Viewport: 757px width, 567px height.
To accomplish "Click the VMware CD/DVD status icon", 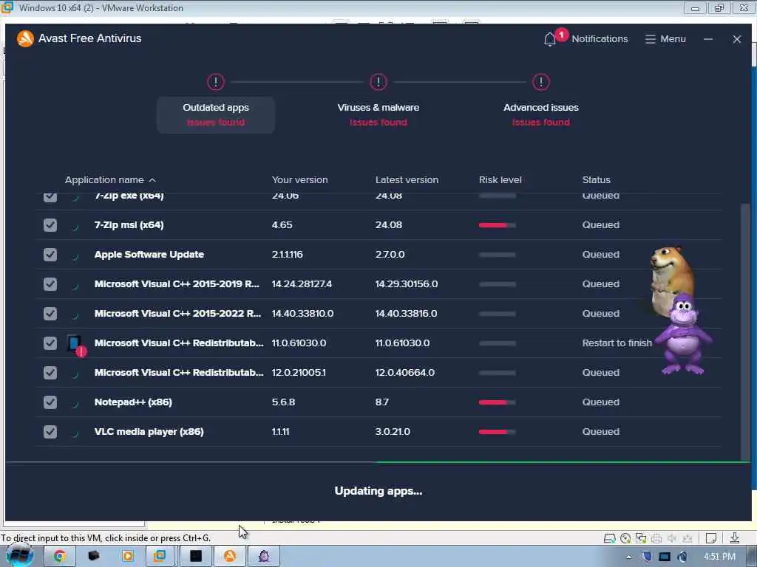I will [x=625, y=538].
